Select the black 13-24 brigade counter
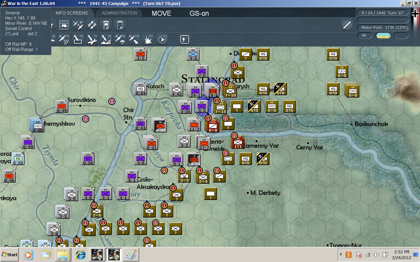Viewport: 420px width, 262px height. (x=194, y=160)
